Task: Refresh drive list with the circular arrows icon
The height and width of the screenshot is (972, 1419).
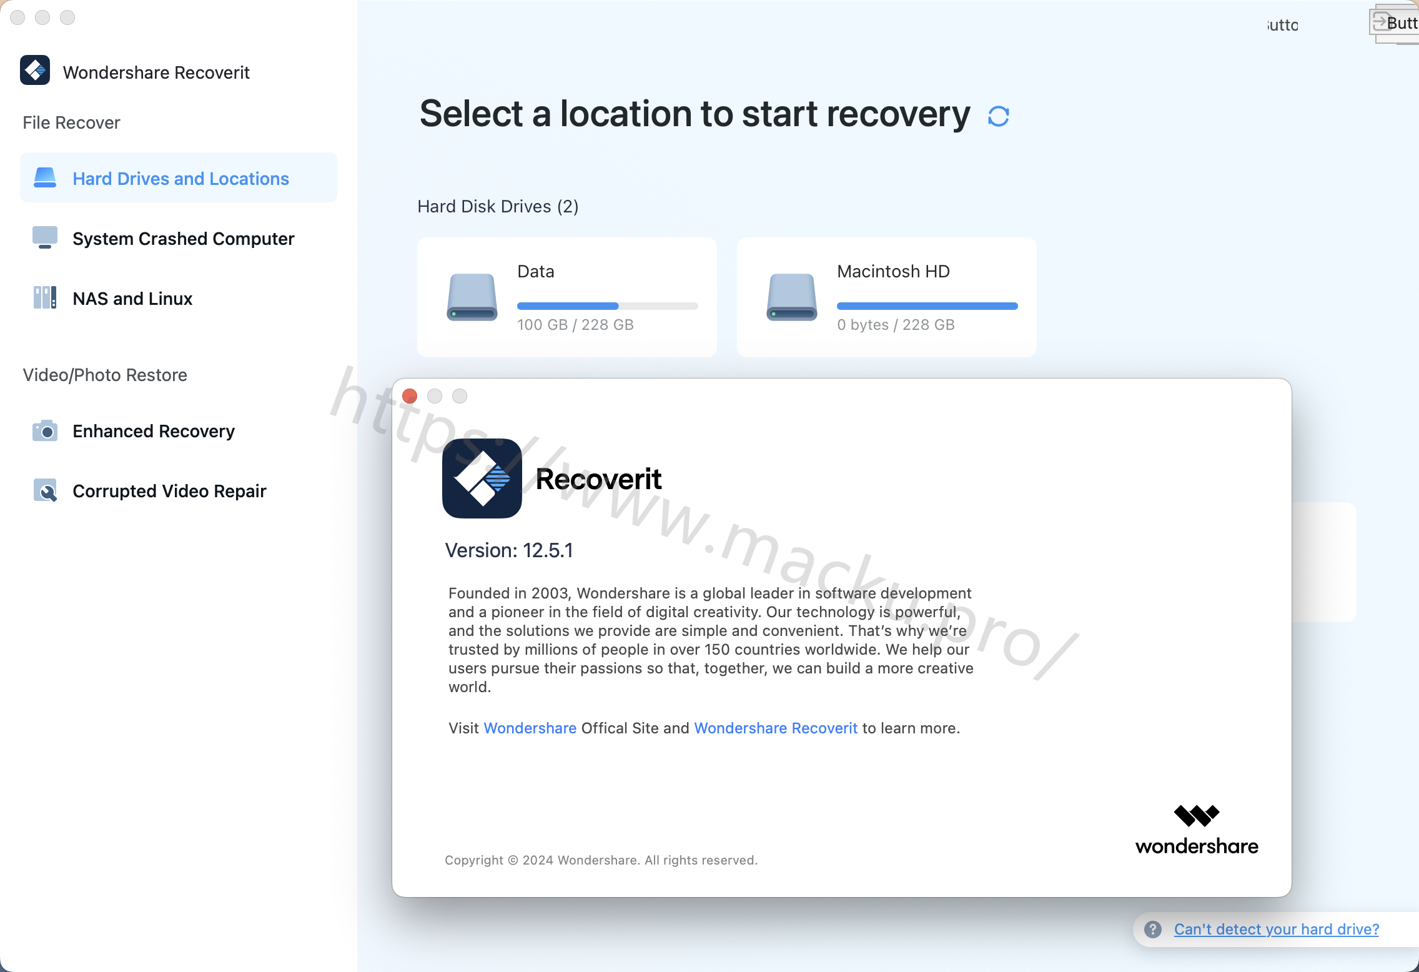Action: [999, 116]
